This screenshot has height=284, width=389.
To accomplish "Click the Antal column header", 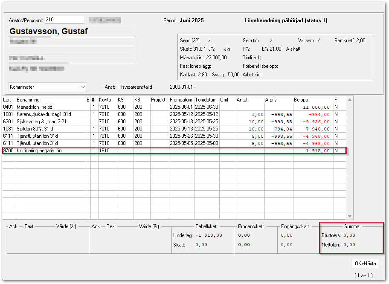I will coord(242,100).
